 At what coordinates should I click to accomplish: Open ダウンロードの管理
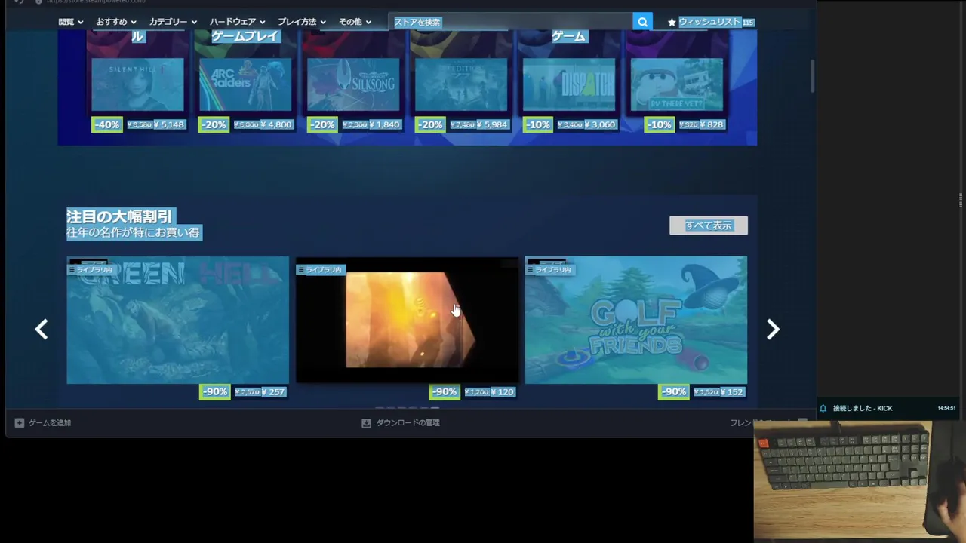(408, 423)
